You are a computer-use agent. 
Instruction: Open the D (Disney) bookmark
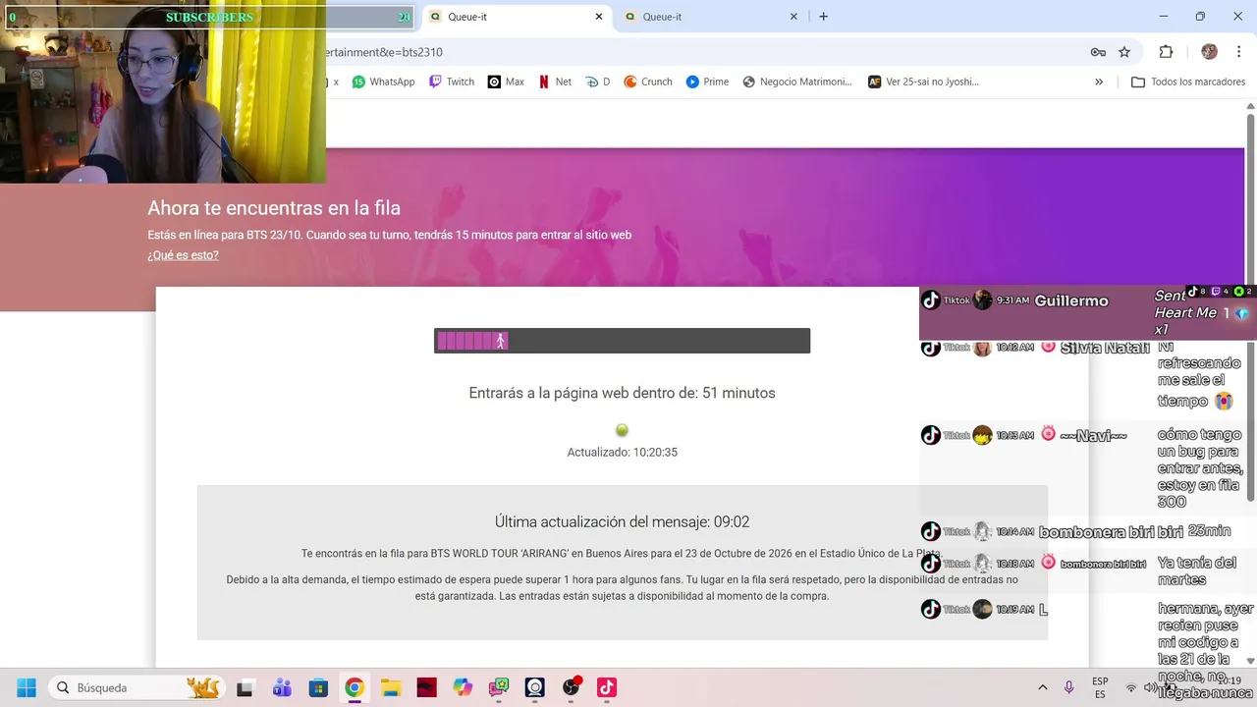pyautogui.click(x=598, y=82)
